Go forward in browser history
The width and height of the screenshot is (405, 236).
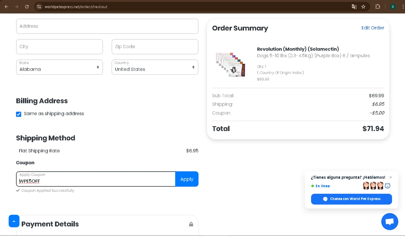tap(17, 7)
